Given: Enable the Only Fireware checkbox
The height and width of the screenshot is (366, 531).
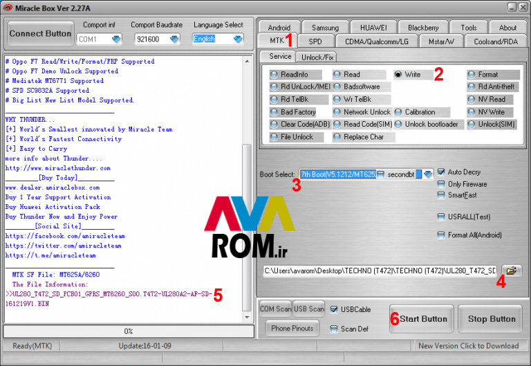Looking at the screenshot, I should tap(442, 184).
